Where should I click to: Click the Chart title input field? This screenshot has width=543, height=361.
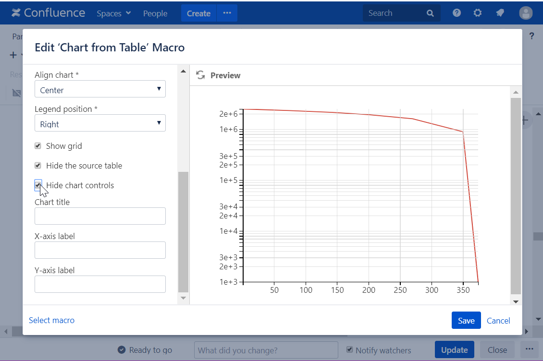(x=100, y=216)
